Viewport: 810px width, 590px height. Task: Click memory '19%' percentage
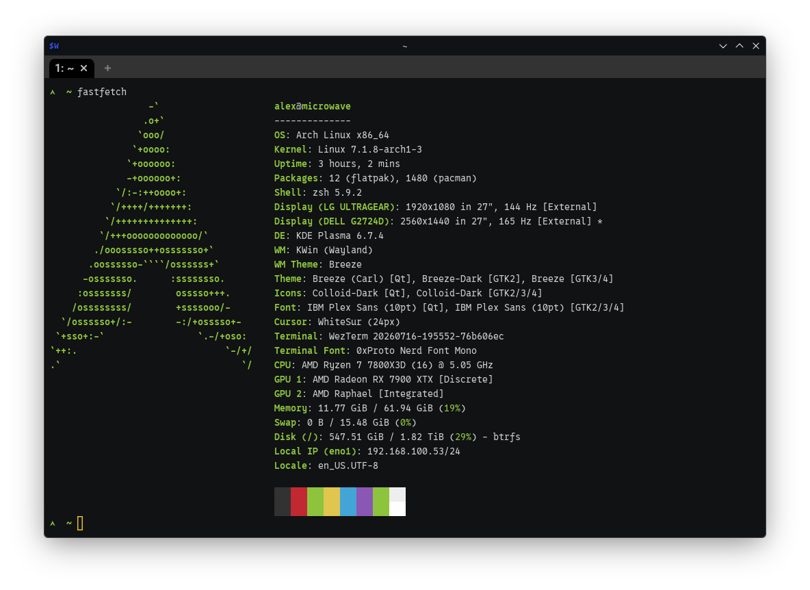452,408
